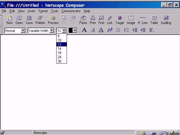Select font size 14
Image resolution: width=180 pixels, height=135 pixels.
point(62,49)
